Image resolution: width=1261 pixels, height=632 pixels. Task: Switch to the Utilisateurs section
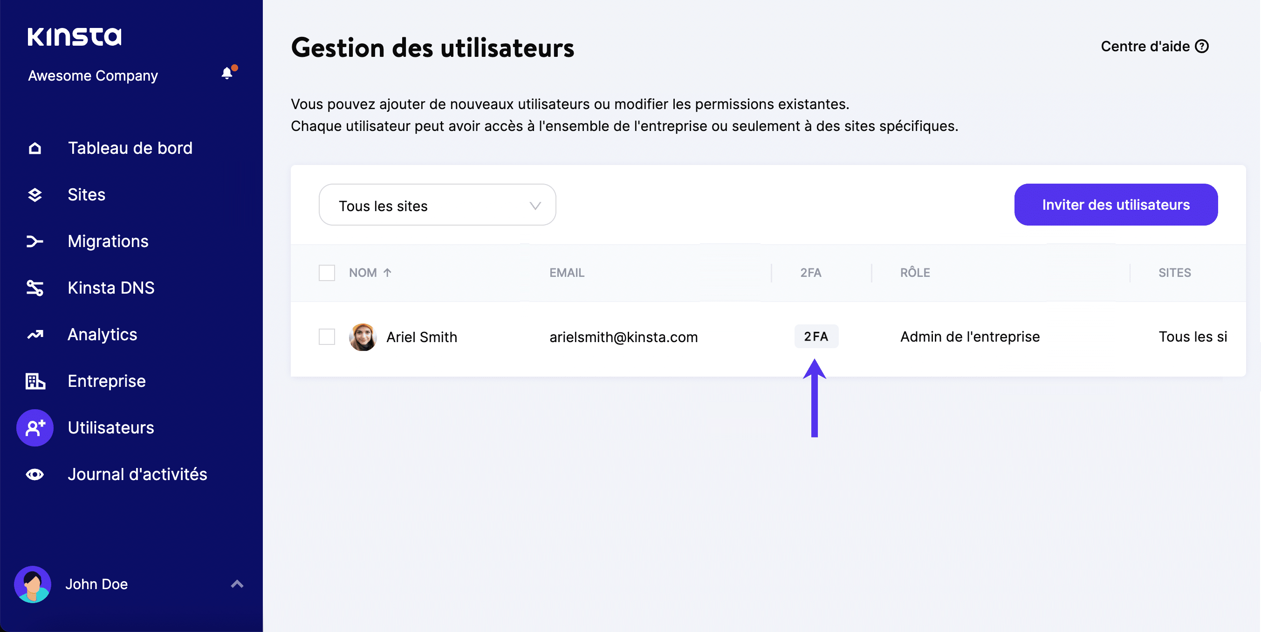(x=110, y=427)
